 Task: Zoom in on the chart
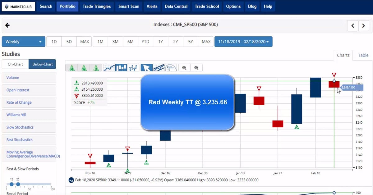[184, 68]
